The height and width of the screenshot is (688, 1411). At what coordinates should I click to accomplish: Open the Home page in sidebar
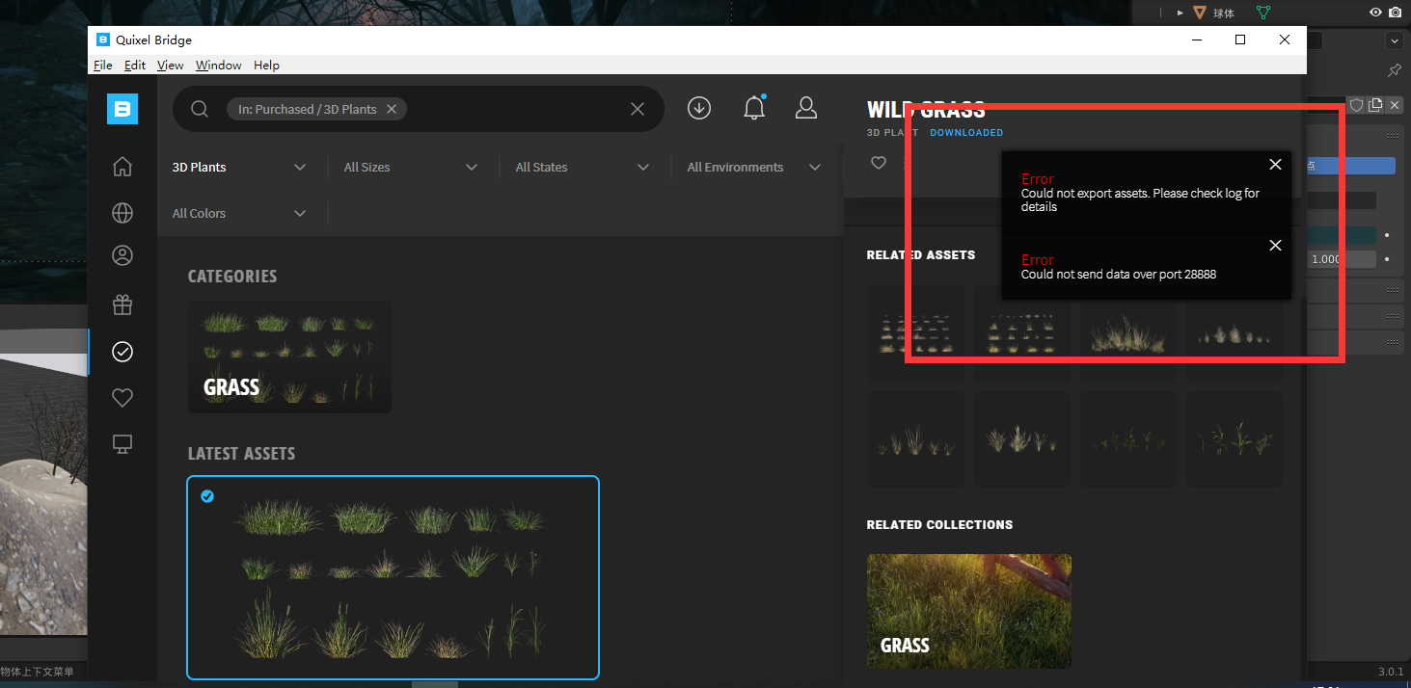(x=122, y=167)
